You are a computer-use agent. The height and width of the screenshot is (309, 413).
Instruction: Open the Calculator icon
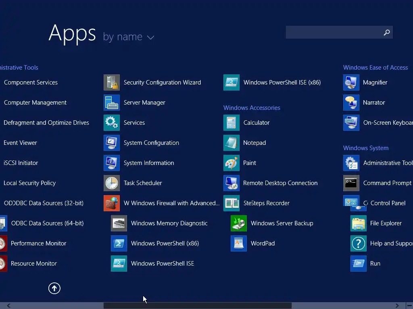[x=232, y=123]
